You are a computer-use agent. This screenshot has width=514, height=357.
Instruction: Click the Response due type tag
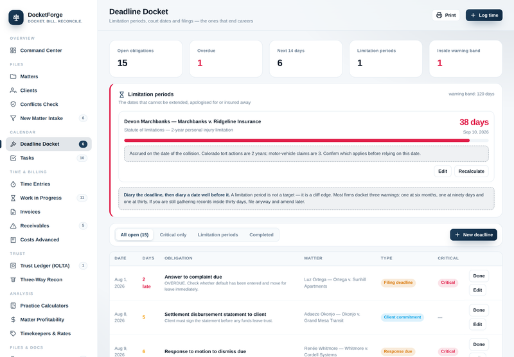398,351
